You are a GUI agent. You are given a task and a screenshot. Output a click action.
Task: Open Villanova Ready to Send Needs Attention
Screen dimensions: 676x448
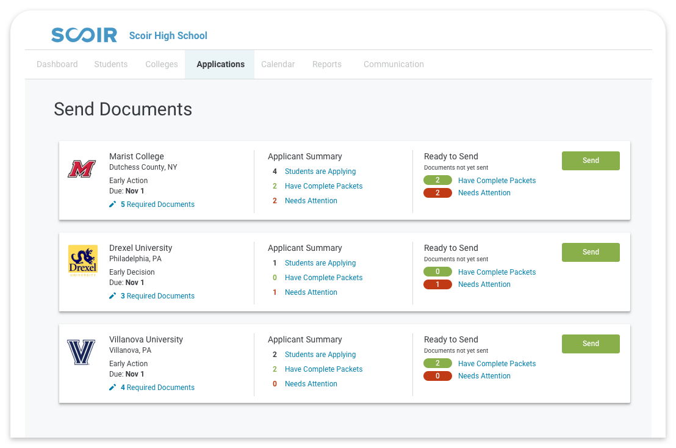tap(484, 375)
